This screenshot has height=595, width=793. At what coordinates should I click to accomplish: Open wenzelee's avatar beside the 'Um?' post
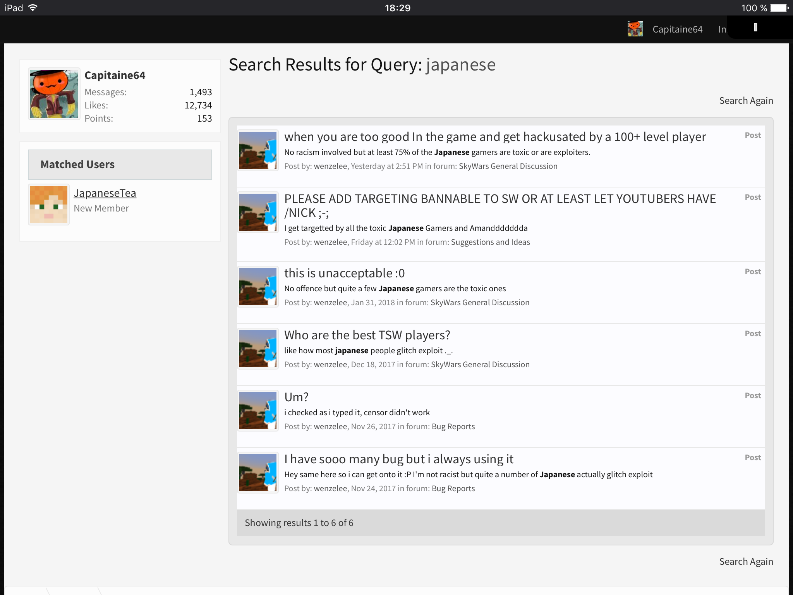[x=258, y=411]
